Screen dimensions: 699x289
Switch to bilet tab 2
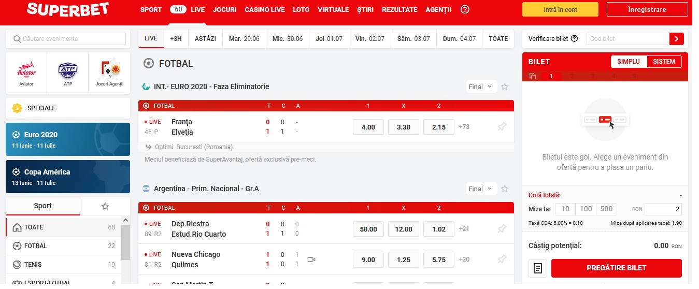pos(572,76)
